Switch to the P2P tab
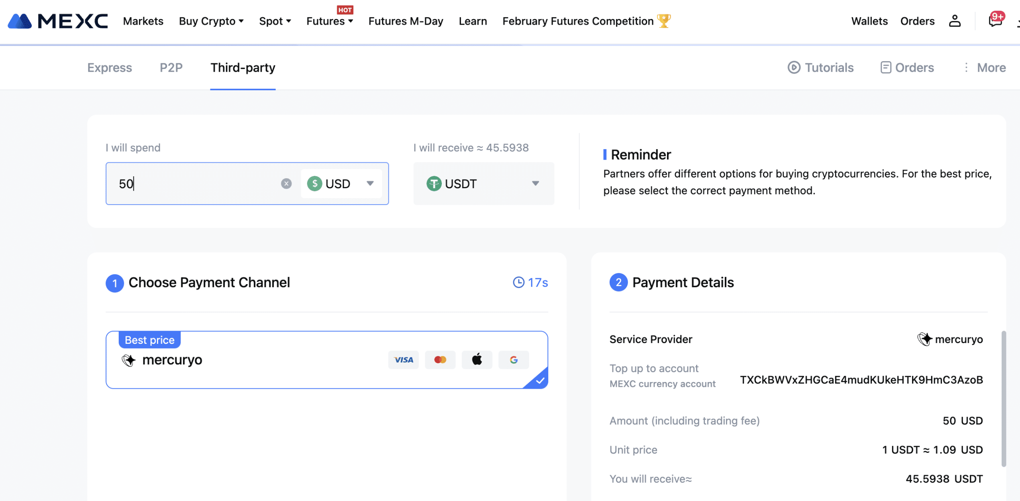 click(x=171, y=68)
